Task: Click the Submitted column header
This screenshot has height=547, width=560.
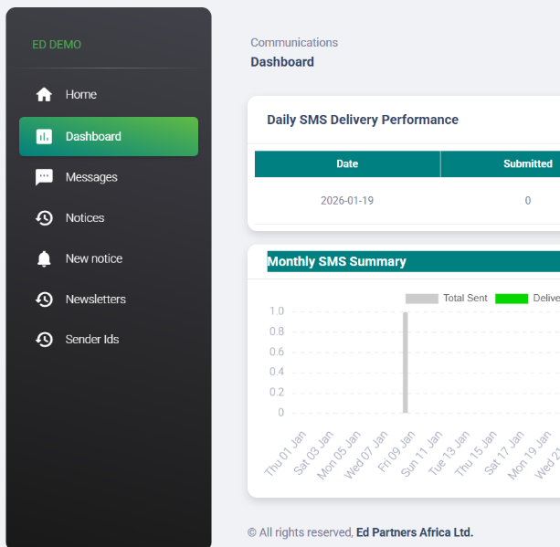Action: click(527, 164)
